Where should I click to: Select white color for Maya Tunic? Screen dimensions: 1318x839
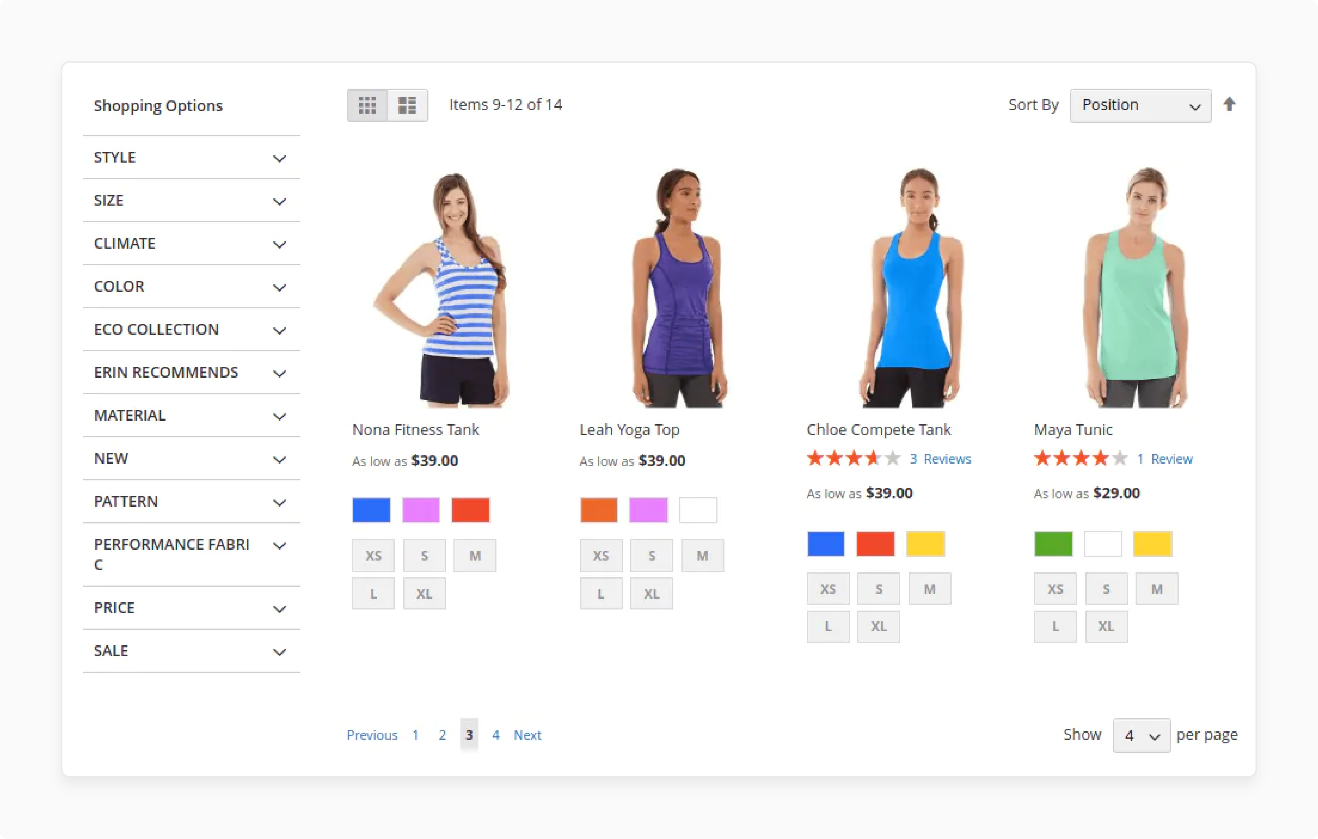[1103, 544]
